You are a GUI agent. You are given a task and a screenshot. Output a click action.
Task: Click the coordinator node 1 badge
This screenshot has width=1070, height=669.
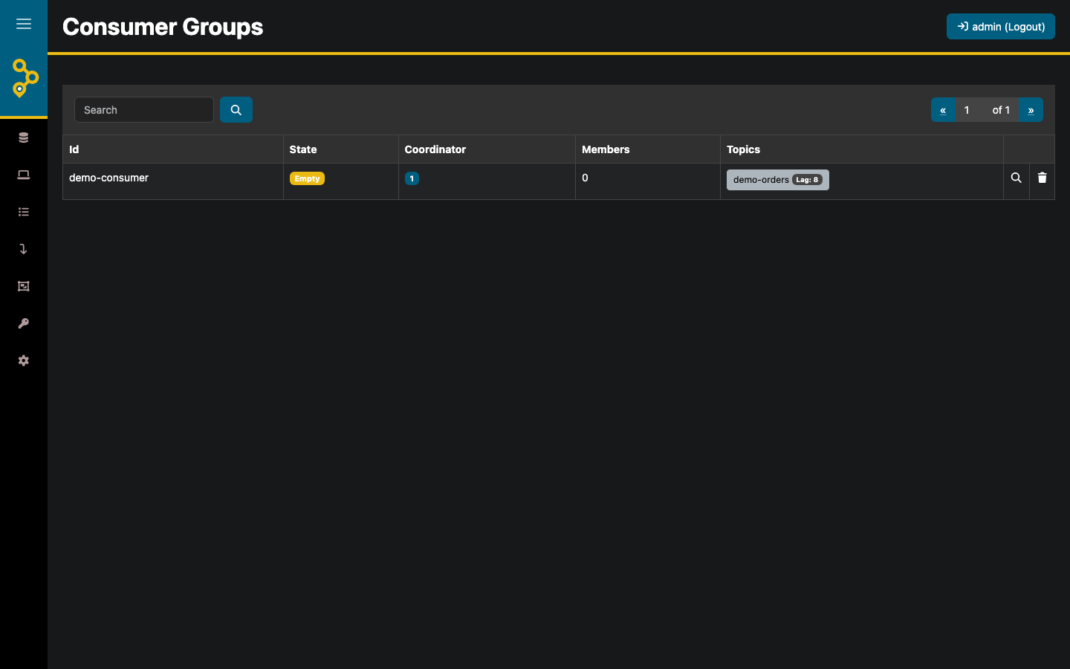coord(412,178)
